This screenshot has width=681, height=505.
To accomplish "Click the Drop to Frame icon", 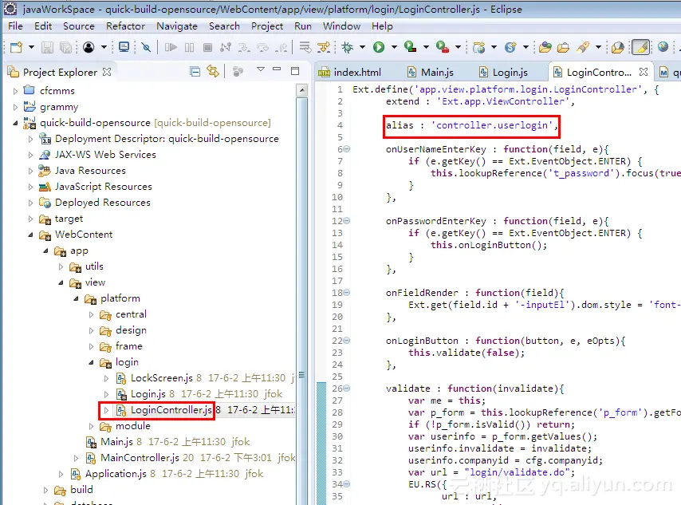I will (305, 47).
